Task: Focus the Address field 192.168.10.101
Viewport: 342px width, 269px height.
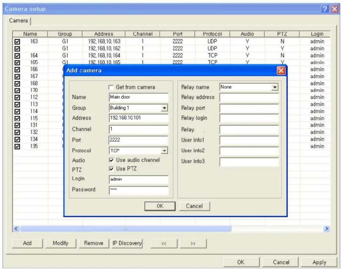Action: [x=139, y=118]
